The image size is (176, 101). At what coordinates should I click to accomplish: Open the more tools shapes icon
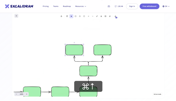(115, 17)
